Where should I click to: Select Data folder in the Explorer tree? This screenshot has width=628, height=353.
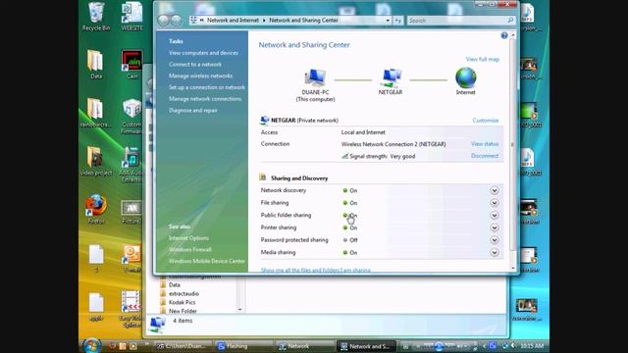175,285
